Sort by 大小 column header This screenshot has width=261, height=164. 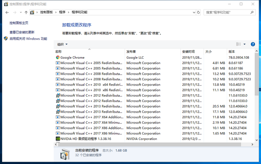(x=215, y=51)
